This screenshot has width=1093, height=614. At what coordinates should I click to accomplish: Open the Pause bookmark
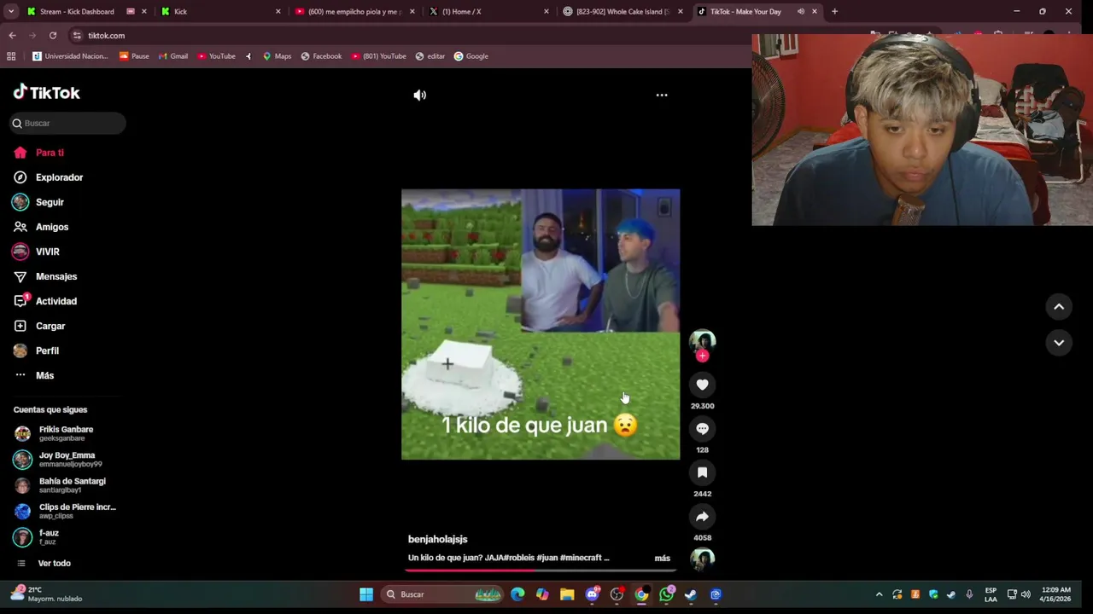pos(134,56)
